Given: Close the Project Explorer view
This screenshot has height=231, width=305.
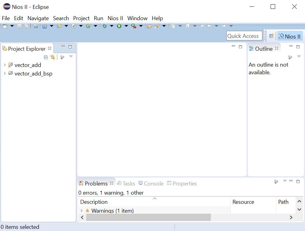Looking at the screenshot, I should pos(50,48).
